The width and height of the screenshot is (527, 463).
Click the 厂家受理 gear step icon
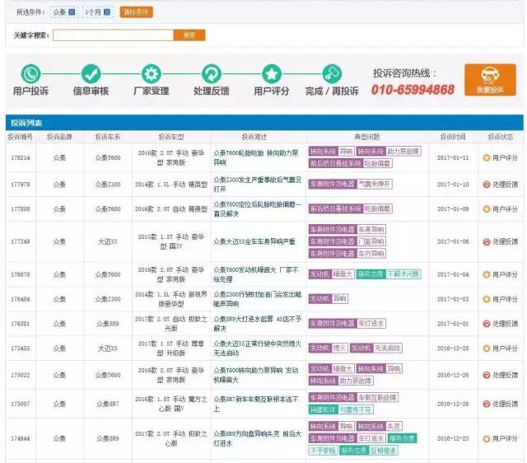151,73
